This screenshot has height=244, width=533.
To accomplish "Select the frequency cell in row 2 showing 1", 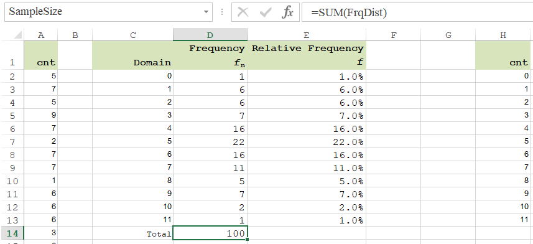I will [x=210, y=76].
